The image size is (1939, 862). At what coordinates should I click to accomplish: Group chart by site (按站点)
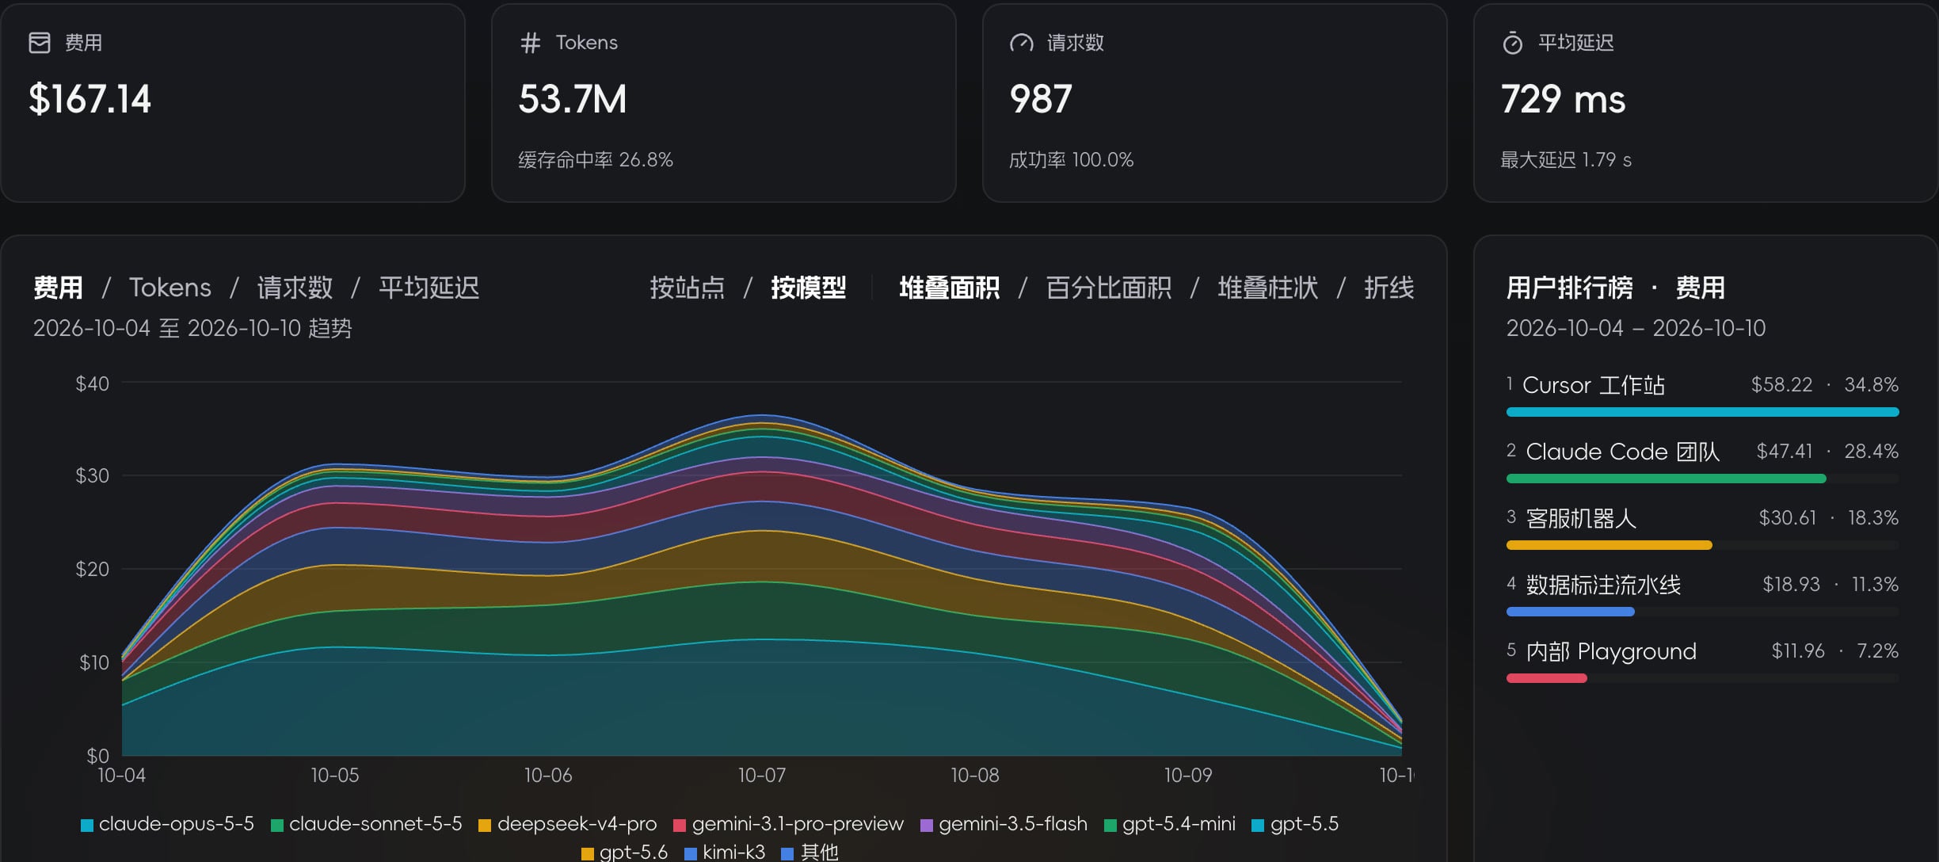pos(687,288)
